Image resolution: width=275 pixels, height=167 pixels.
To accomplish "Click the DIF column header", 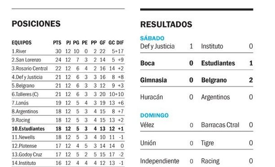I will click(x=120, y=43).
